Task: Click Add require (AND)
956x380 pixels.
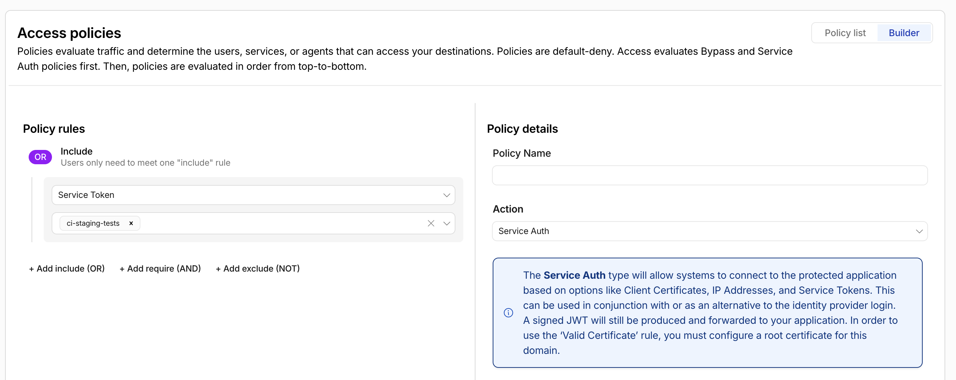Action: pyautogui.click(x=160, y=268)
